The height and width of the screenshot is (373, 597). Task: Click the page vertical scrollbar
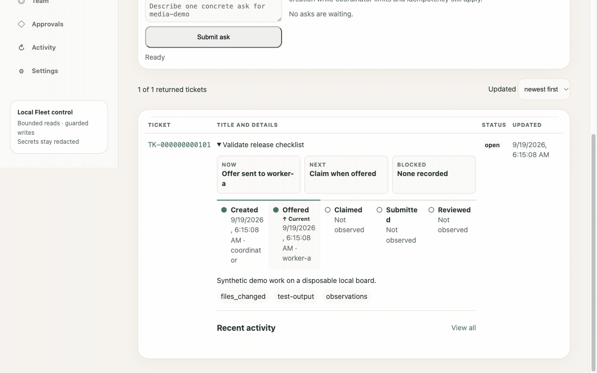click(594, 253)
